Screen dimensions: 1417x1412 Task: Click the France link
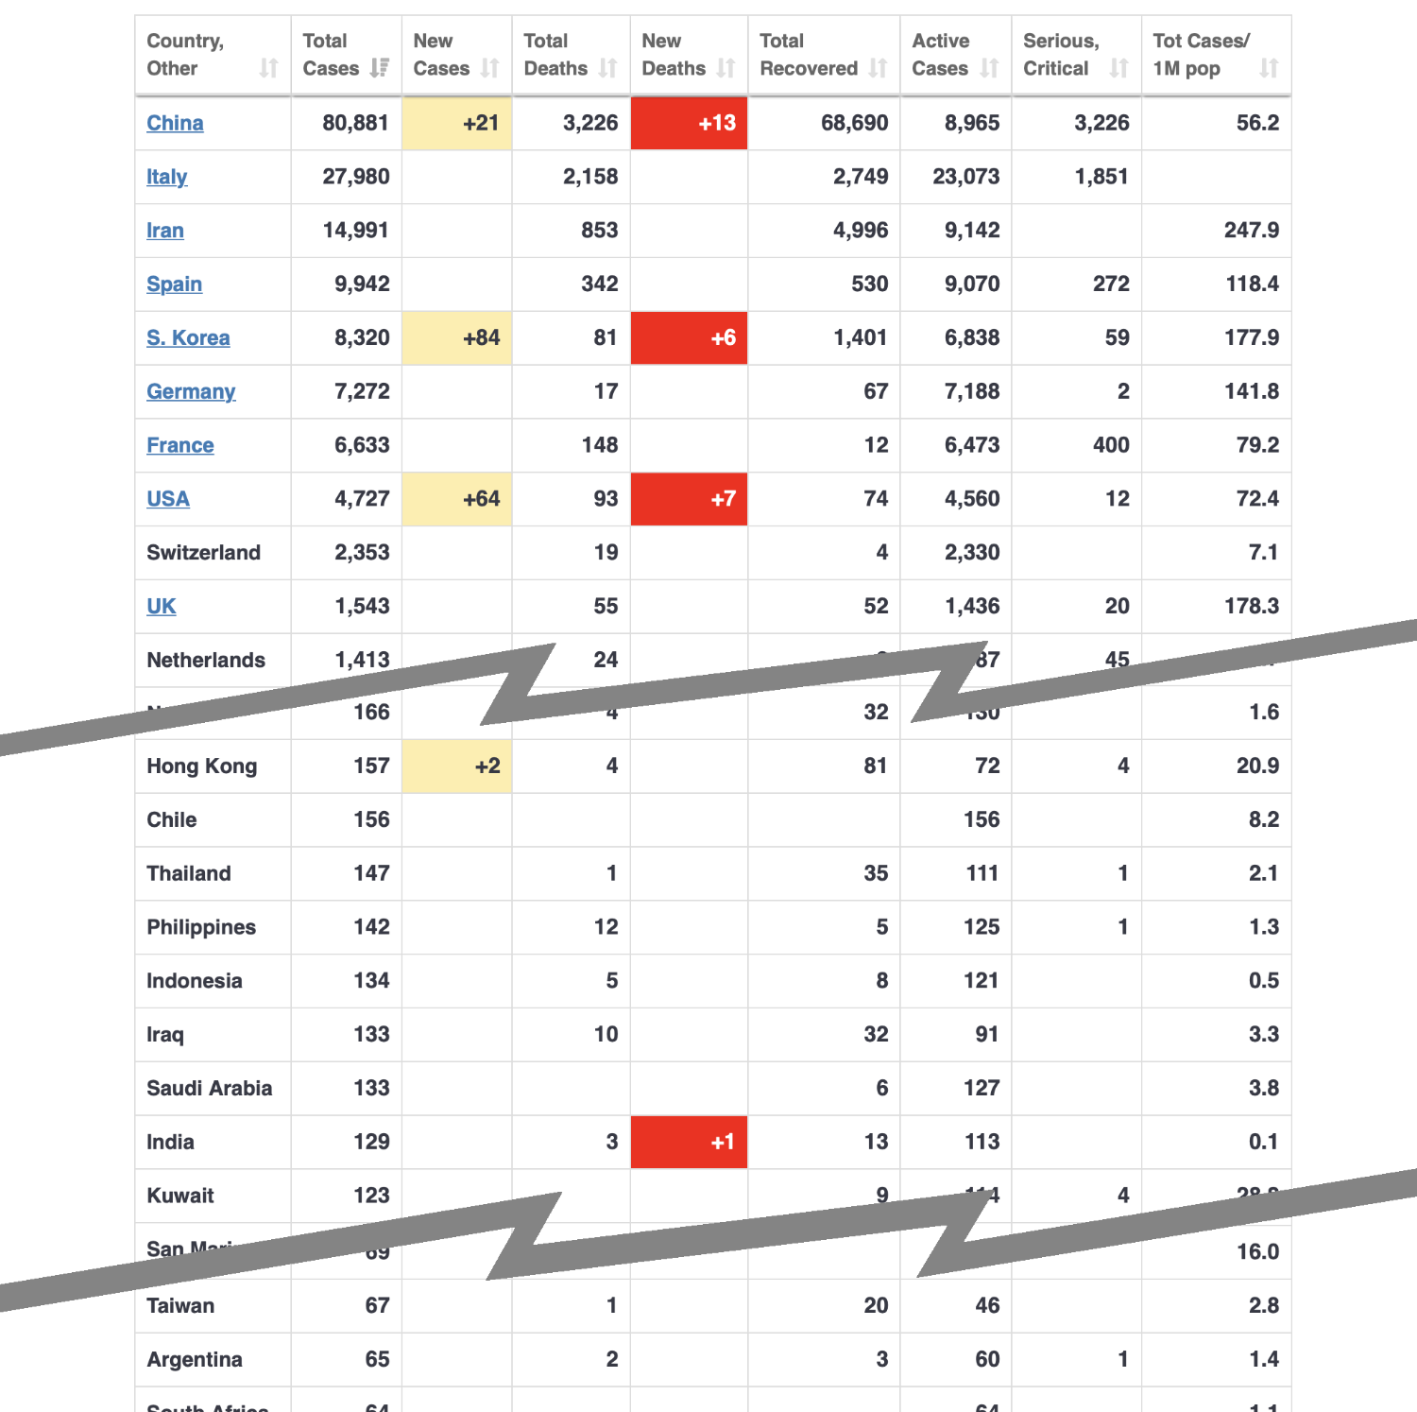click(180, 445)
